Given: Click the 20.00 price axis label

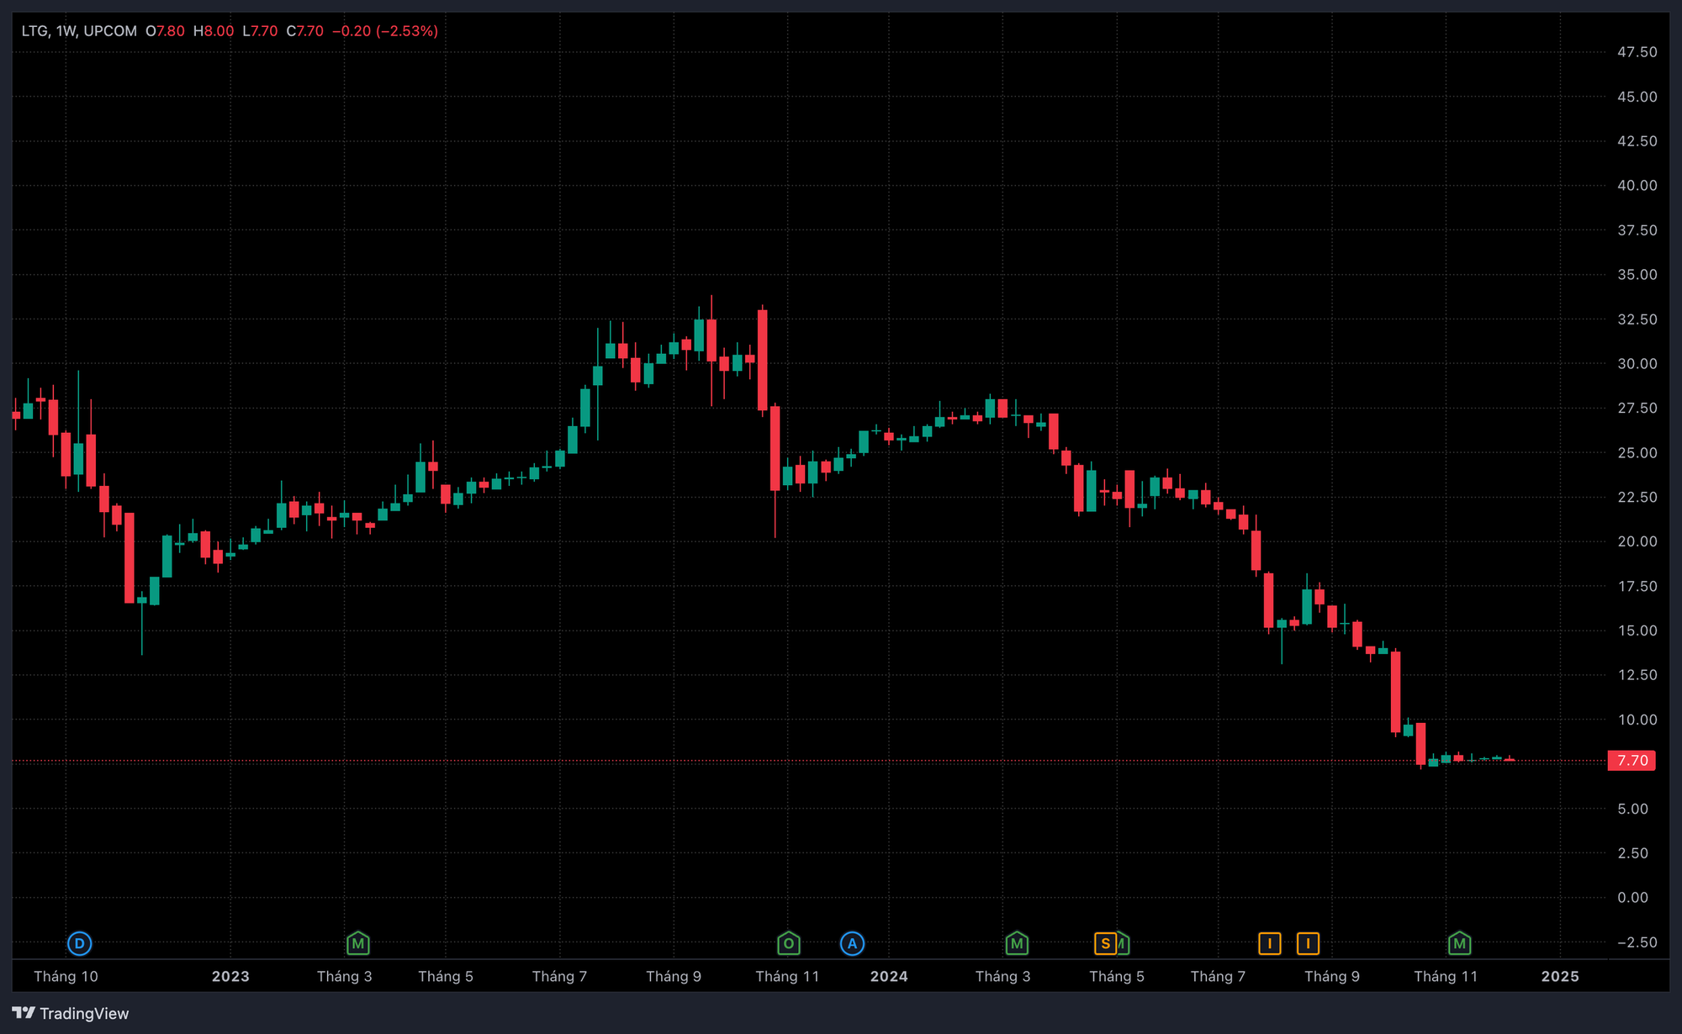Looking at the screenshot, I should tap(1637, 541).
